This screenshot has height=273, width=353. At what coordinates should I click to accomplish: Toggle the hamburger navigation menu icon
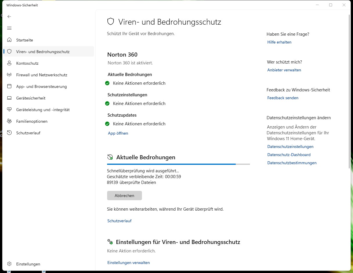[x=9, y=28]
